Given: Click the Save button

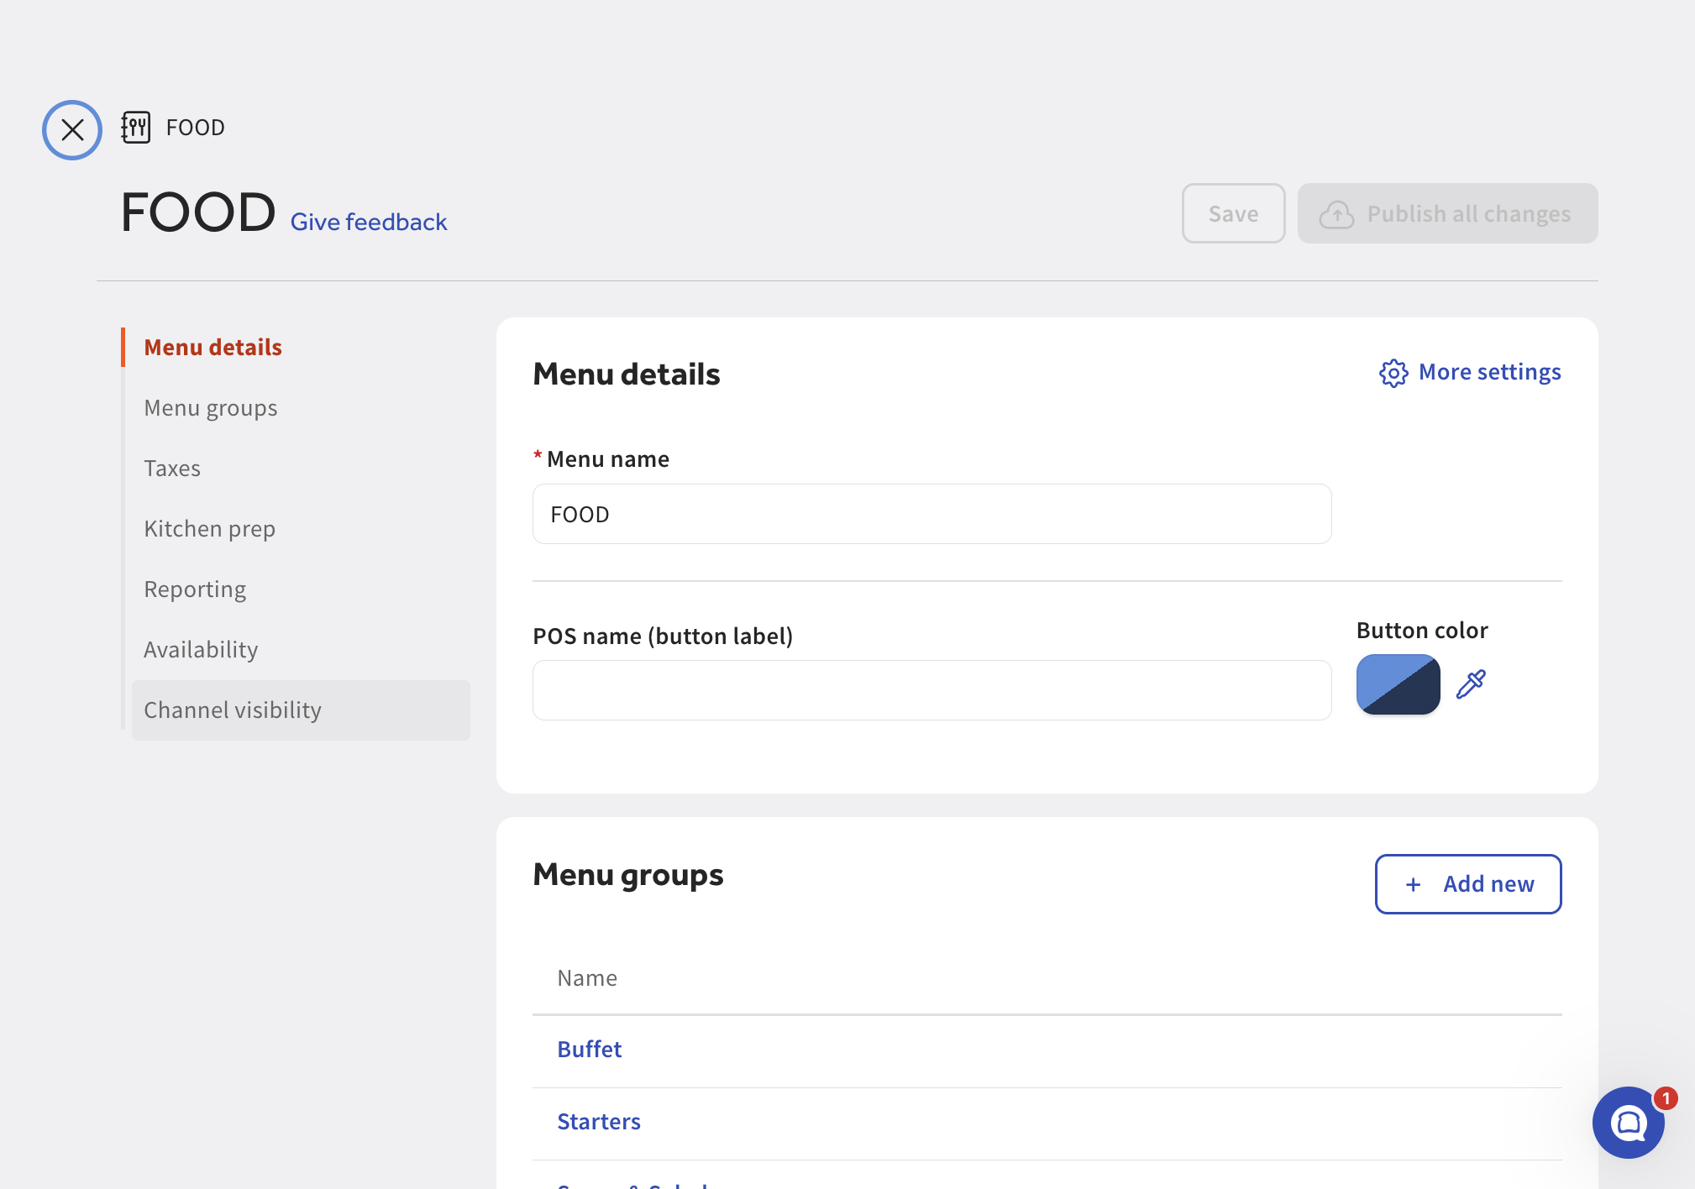Looking at the screenshot, I should coord(1233,213).
